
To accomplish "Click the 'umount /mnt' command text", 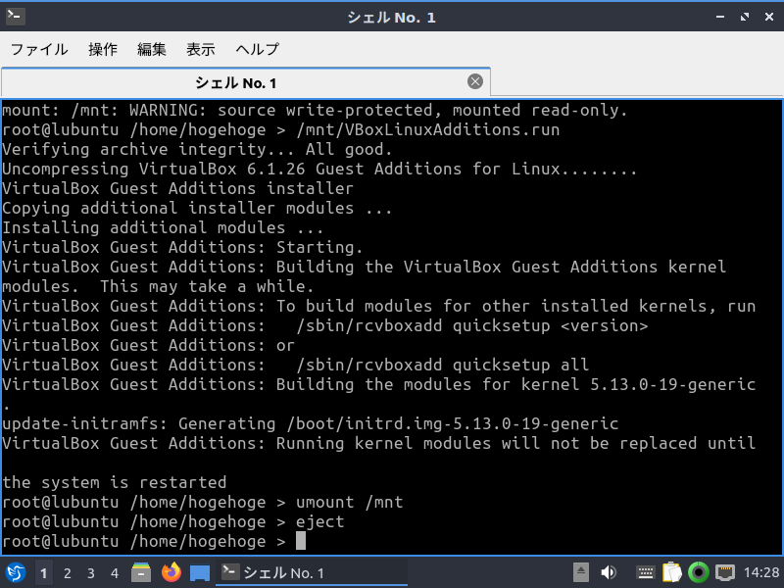I will click(350, 502).
